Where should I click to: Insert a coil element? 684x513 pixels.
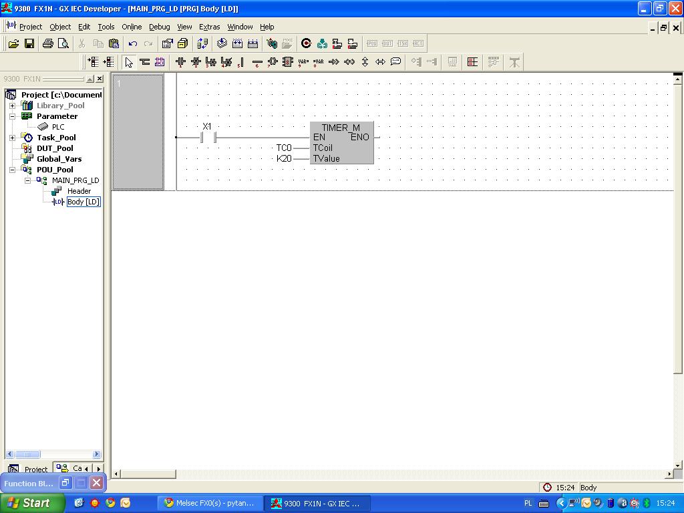click(x=273, y=62)
